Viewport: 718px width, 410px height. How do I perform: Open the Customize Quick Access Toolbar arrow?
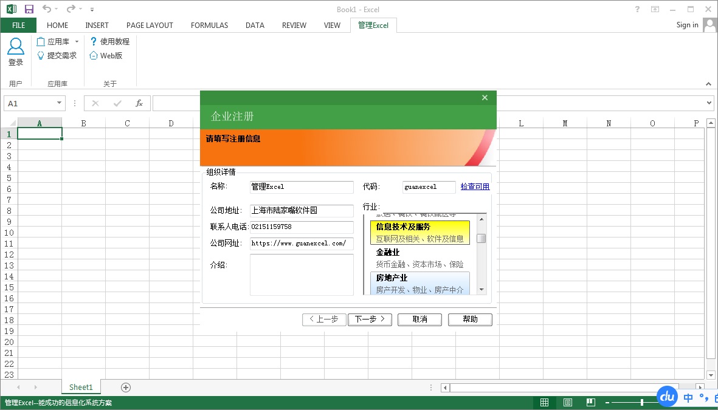pyautogui.click(x=92, y=9)
